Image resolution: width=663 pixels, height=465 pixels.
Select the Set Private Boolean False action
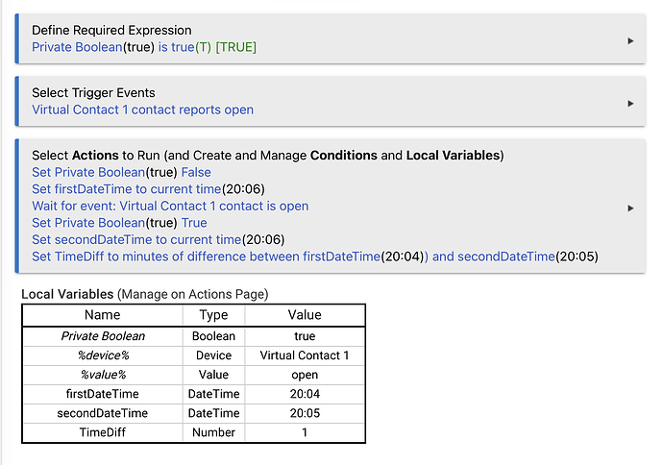(x=119, y=172)
